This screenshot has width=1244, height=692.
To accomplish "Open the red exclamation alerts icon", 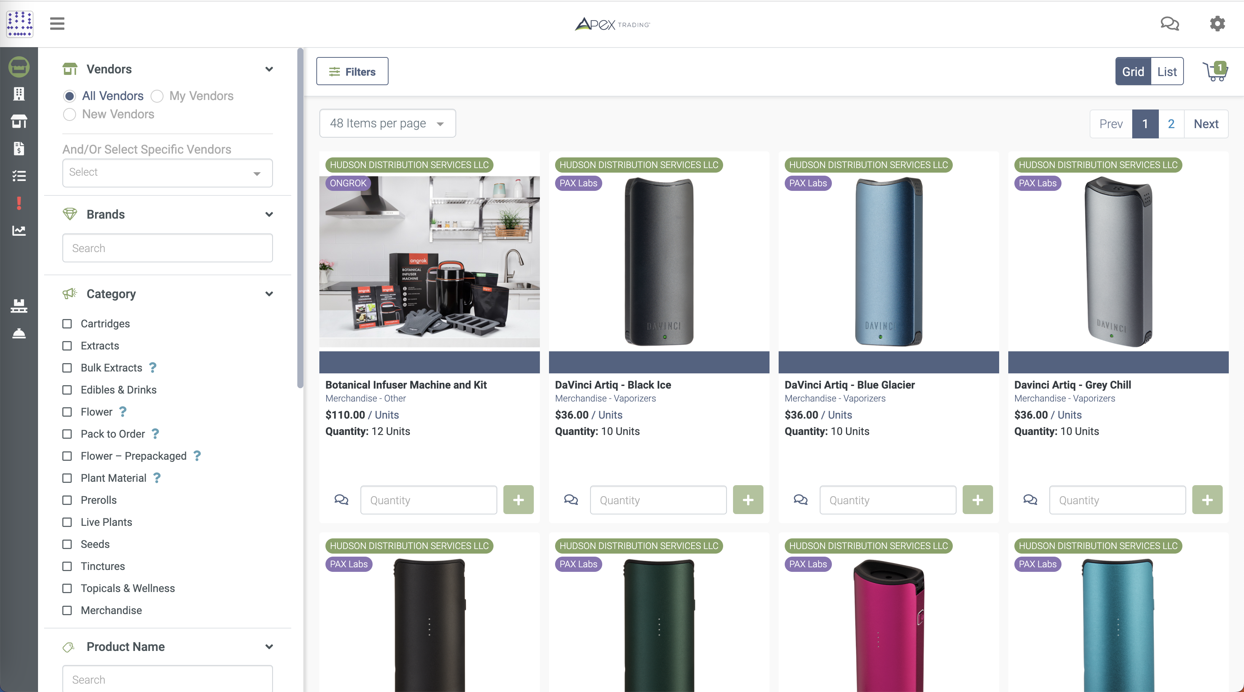I will click(x=19, y=203).
